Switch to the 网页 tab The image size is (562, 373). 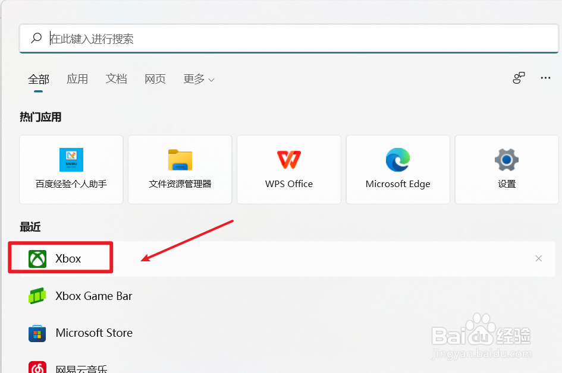tap(155, 79)
